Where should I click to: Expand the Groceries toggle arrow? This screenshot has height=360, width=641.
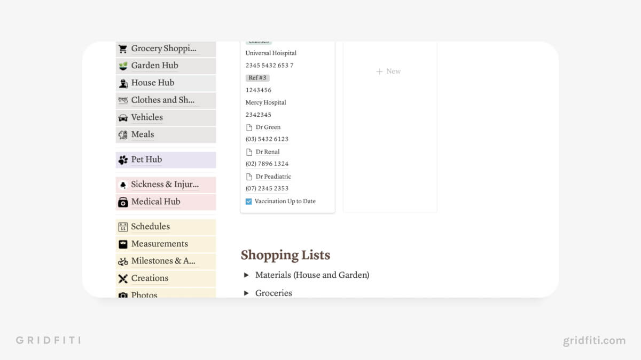pyautogui.click(x=246, y=293)
